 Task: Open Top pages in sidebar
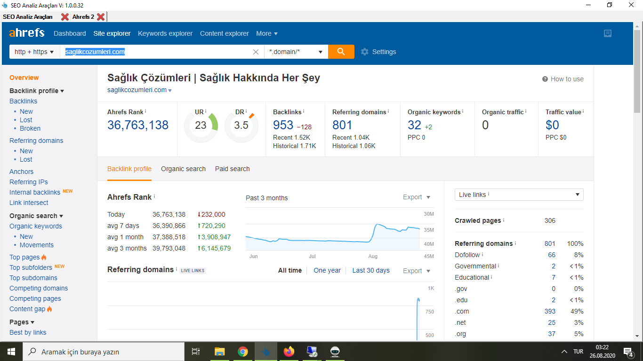tap(24, 257)
